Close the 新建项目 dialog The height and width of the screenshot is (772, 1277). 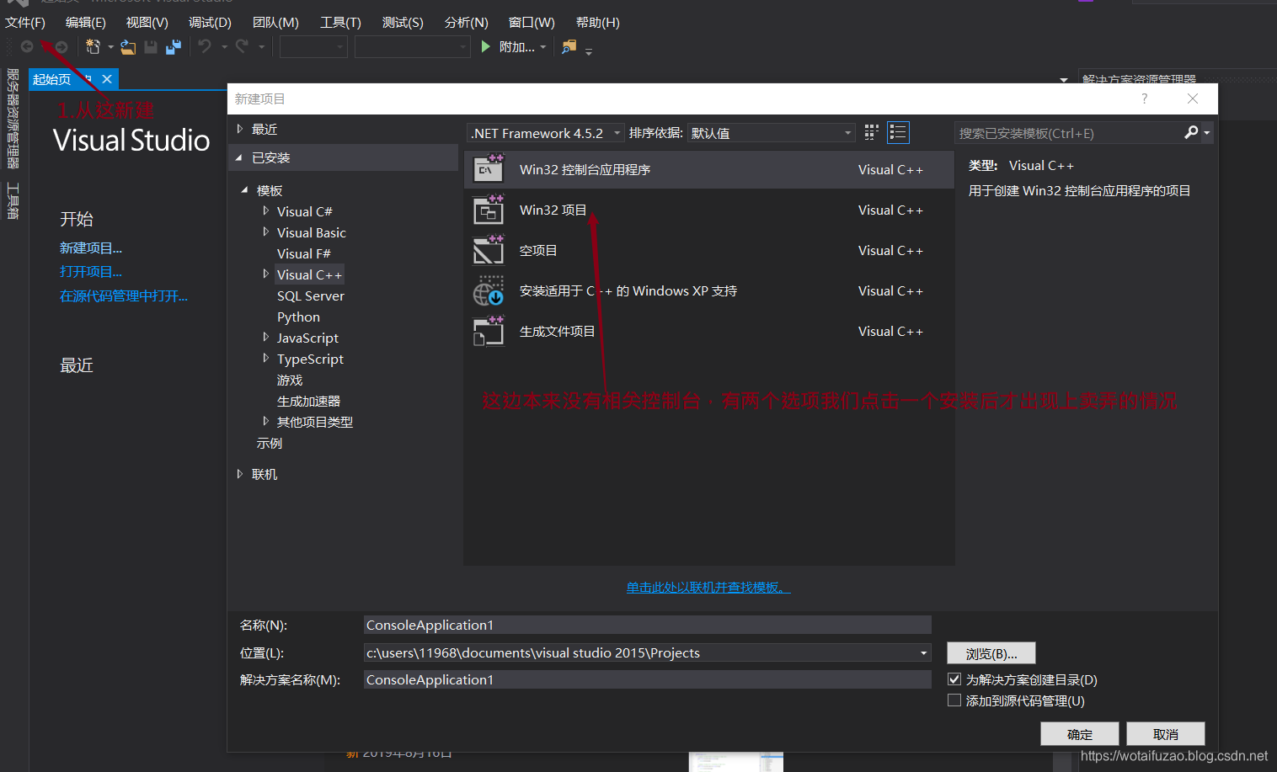pyautogui.click(x=1192, y=98)
